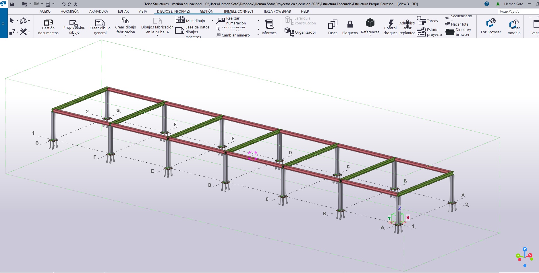Expand the For Browser dropdown arrow
Viewport: 539px width, 273px height.
click(491, 35)
